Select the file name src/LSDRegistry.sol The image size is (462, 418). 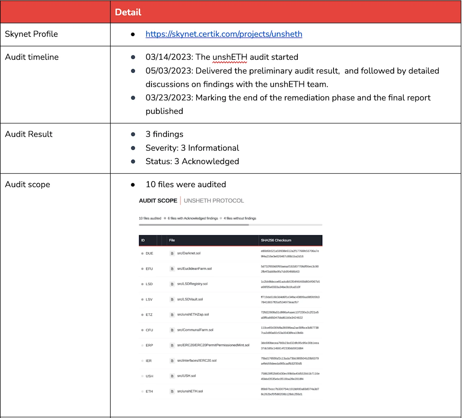point(192,284)
